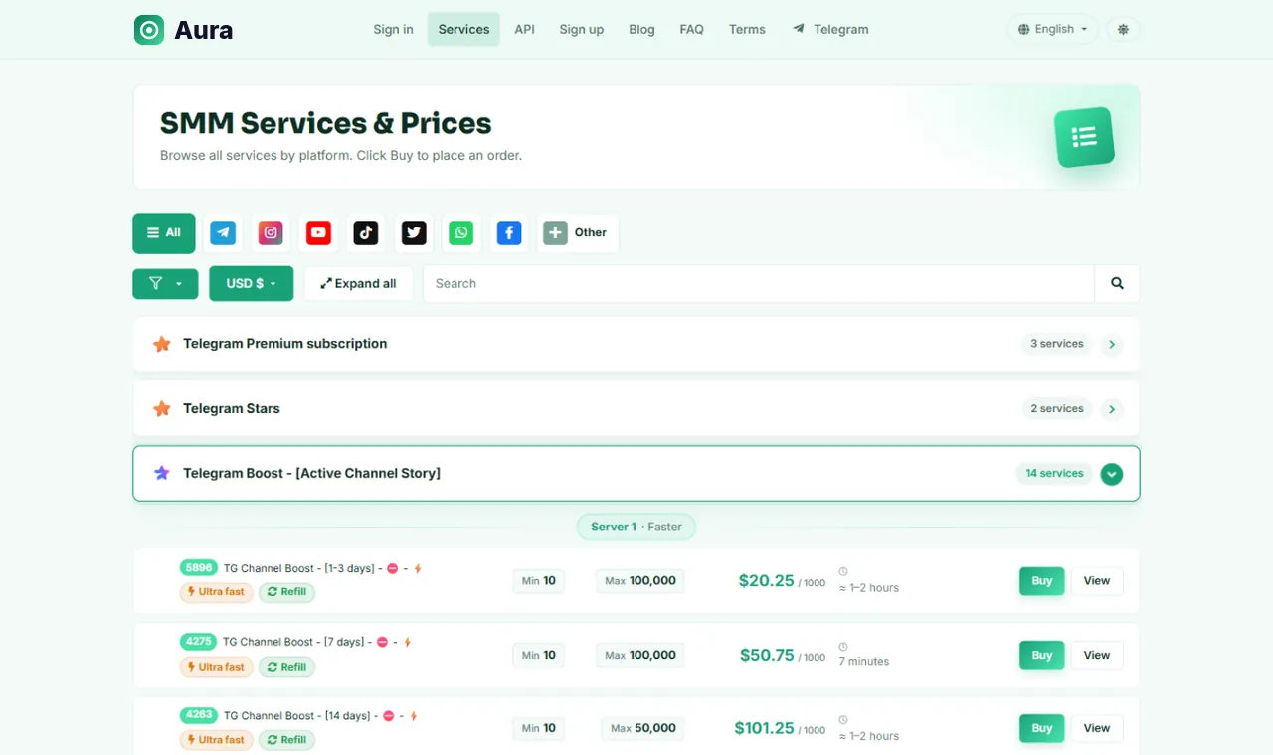
Task: View the TG Channel Boost [14 days] service
Action: click(1097, 728)
